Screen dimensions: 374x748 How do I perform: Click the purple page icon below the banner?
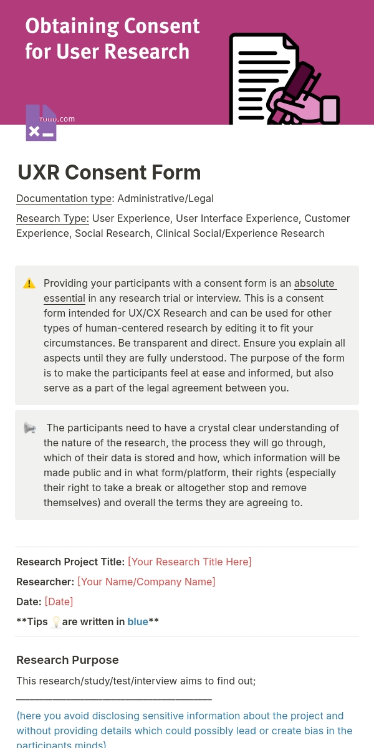coord(41,123)
